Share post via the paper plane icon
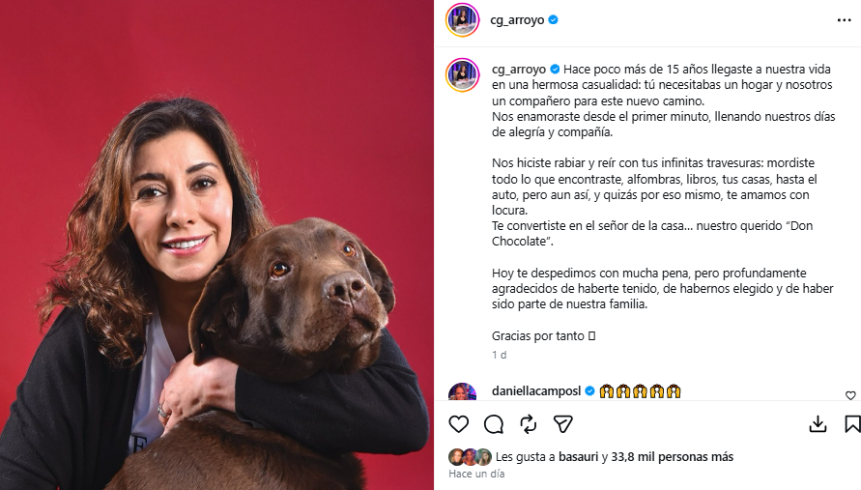This screenshot has width=861, height=490. pyautogui.click(x=562, y=424)
